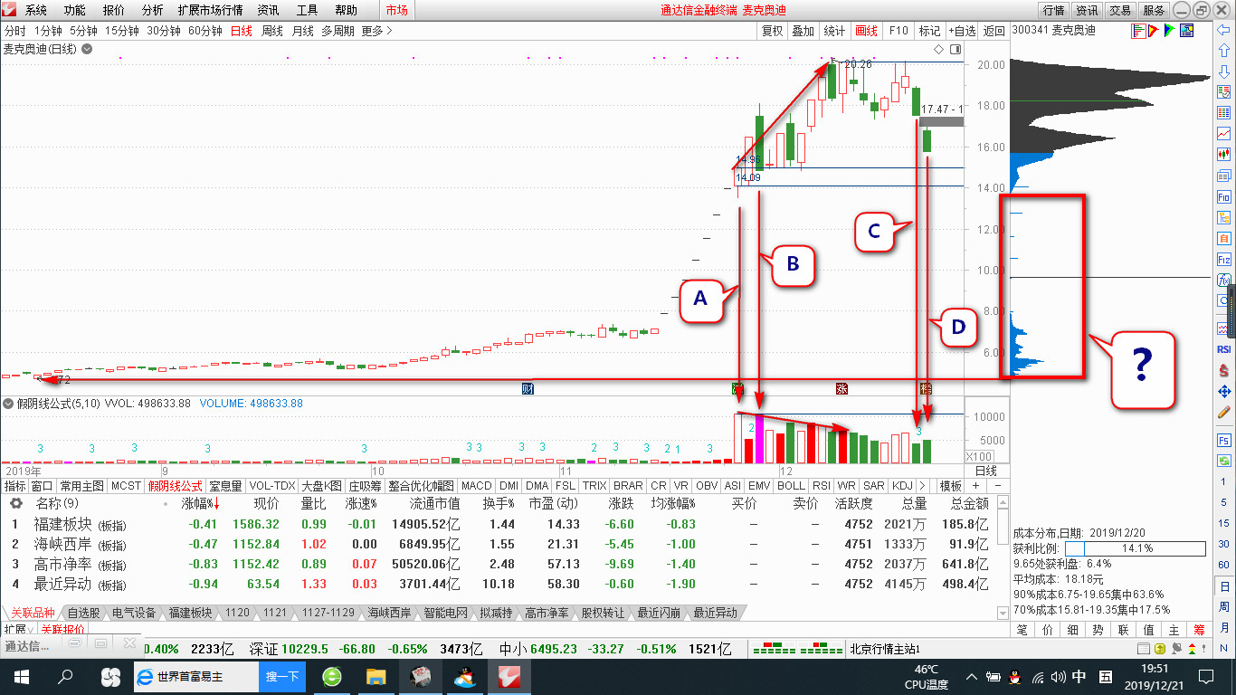Screen dimensions: 1236x695
Task: Expand the 麦克奥迪(日线) chart title dropdown
Action: (87, 49)
